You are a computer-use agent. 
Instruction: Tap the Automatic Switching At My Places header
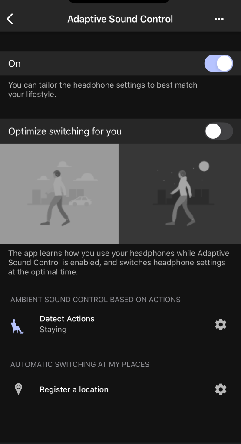click(79, 364)
